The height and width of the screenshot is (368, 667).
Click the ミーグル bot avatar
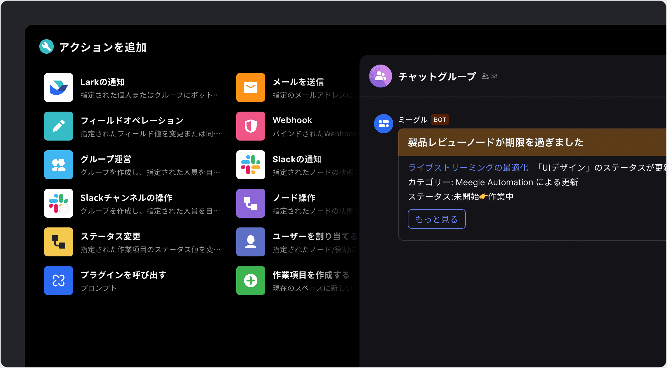pos(383,124)
